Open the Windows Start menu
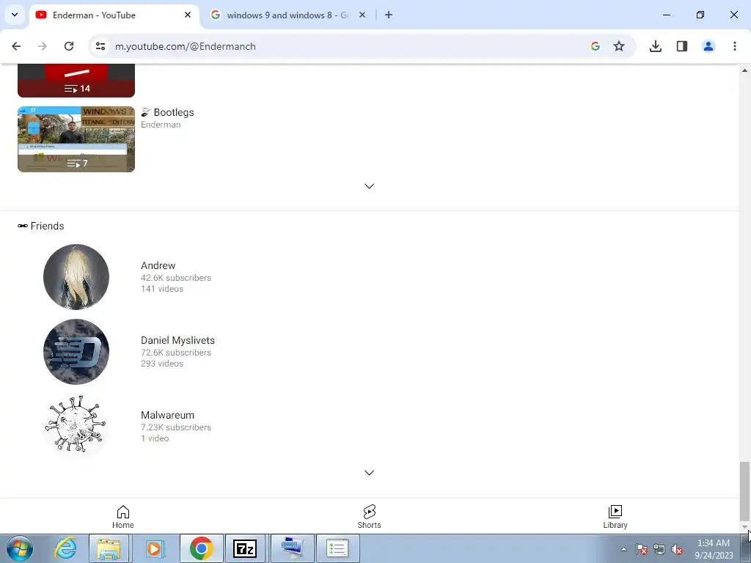Image resolution: width=751 pixels, height=563 pixels. pyautogui.click(x=20, y=548)
